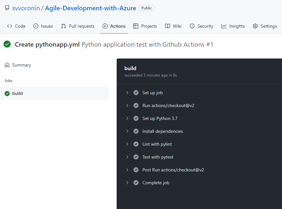The image size is (282, 209).
Task: Click check icon for Test with pytest
Action: point(136,157)
